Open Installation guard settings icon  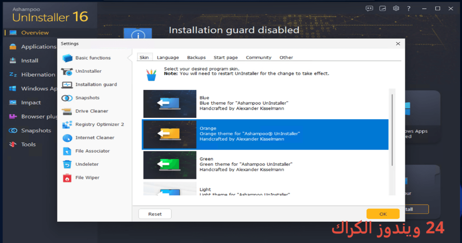pyautogui.click(x=67, y=84)
